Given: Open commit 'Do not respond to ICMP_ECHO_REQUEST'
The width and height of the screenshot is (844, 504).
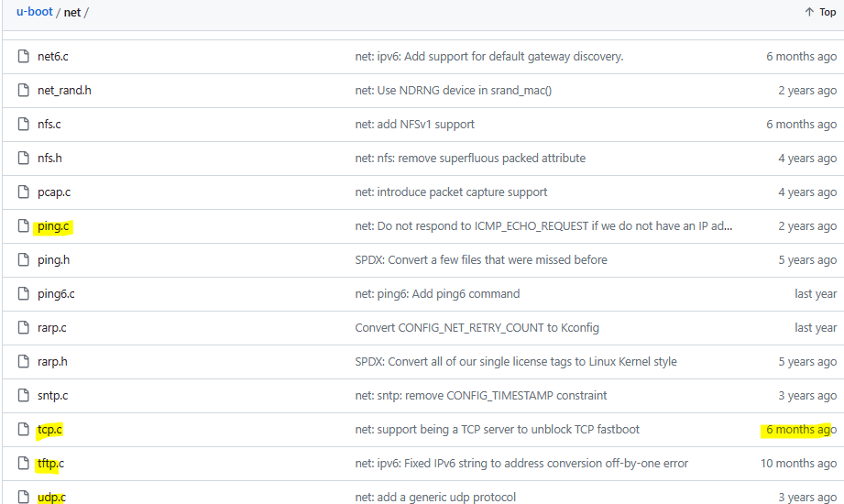Looking at the screenshot, I should coord(543,226).
